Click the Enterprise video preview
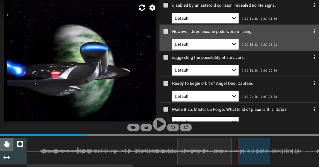This screenshot has width=319, height=167. 80,61
